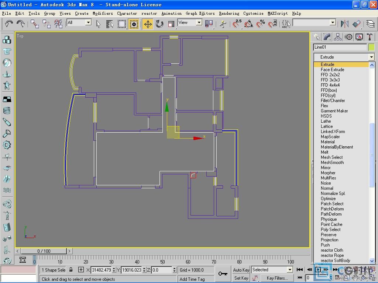Click the Mirror tool icon
378x283 pixels.
345,24
